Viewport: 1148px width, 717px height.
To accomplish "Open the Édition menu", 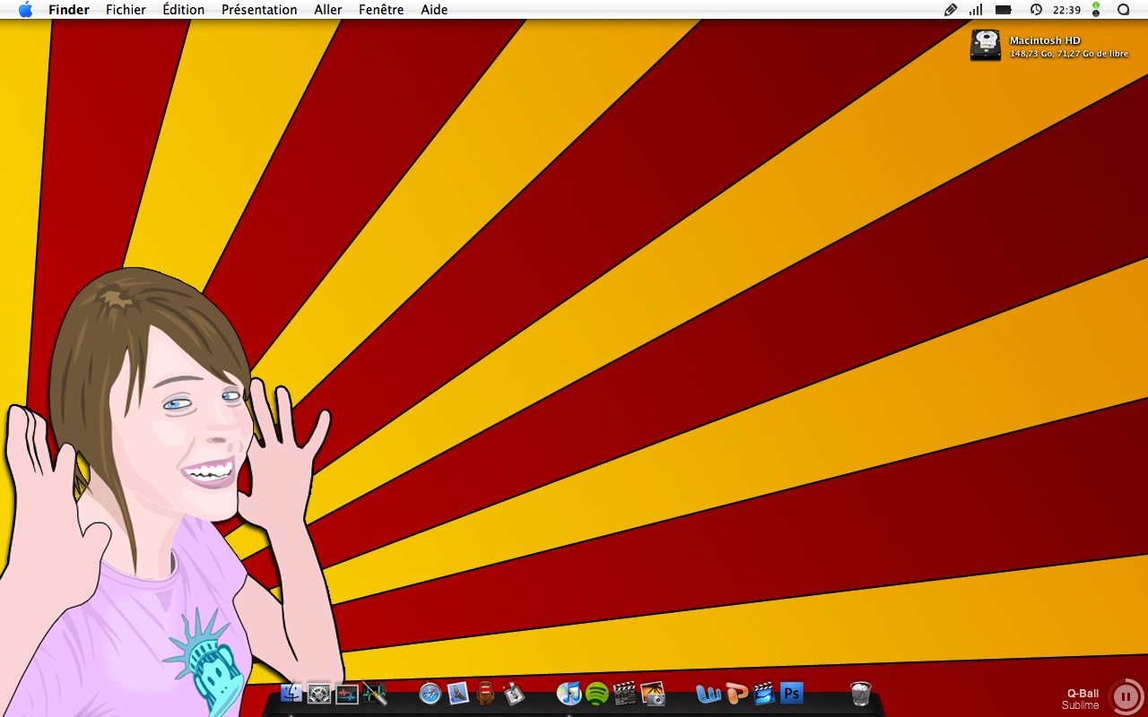I will pyautogui.click(x=184, y=10).
